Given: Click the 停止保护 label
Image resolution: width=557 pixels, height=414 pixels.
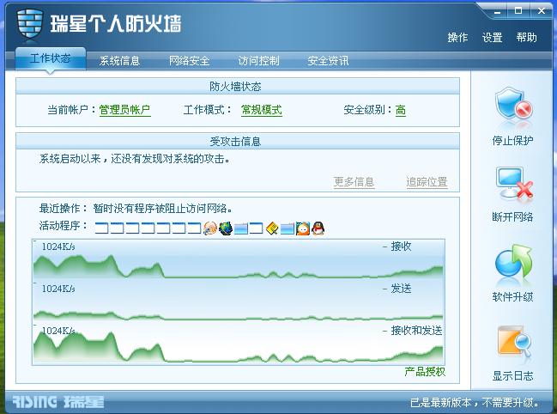Looking at the screenshot, I should point(512,140).
